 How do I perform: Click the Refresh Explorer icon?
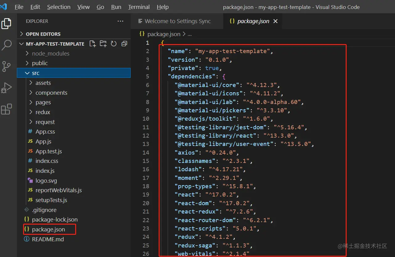(x=114, y=44)
